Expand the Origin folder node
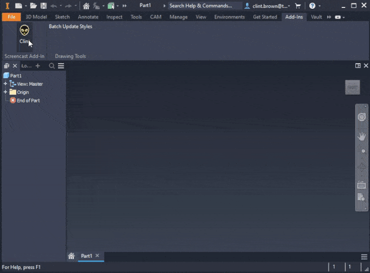This screenshot has width=370, height=273. tap(5, 92)
